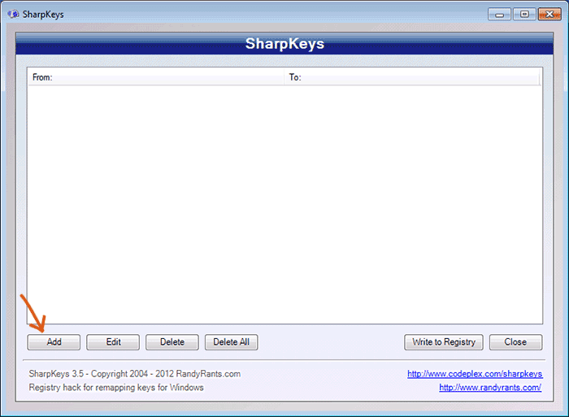Click the divider between From and To columns
This screenshot has width=569, height=417.
(x=284, y=77)
